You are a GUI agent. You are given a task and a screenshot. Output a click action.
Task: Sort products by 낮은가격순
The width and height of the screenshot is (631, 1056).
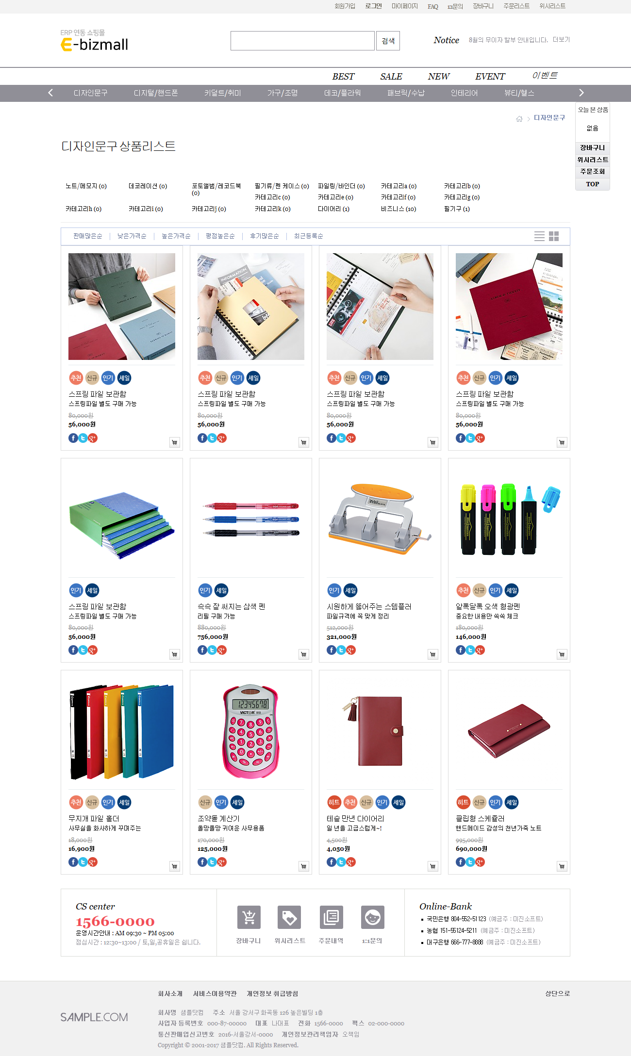[x=132, y=236]
